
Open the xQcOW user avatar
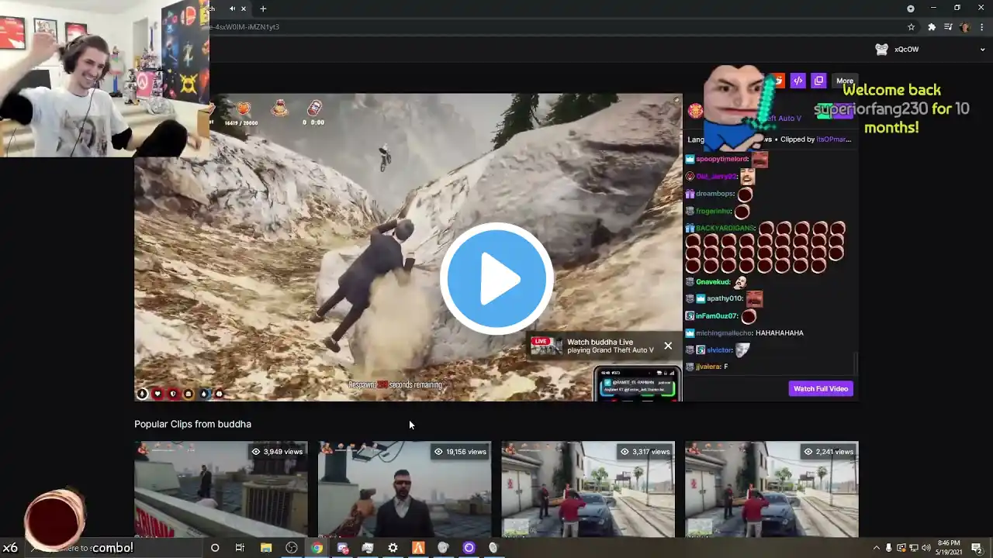coord(881,50)
